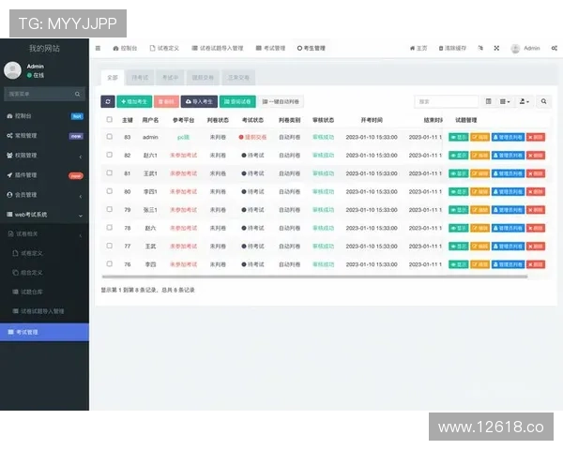Open the columns dropdown in table toolbar
563x450 pixels.
(505, 101)
